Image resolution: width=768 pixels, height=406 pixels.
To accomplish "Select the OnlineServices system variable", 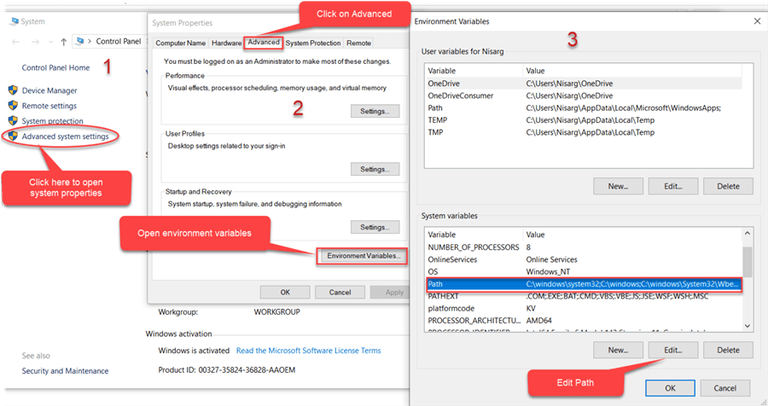I will pos(584,259).
